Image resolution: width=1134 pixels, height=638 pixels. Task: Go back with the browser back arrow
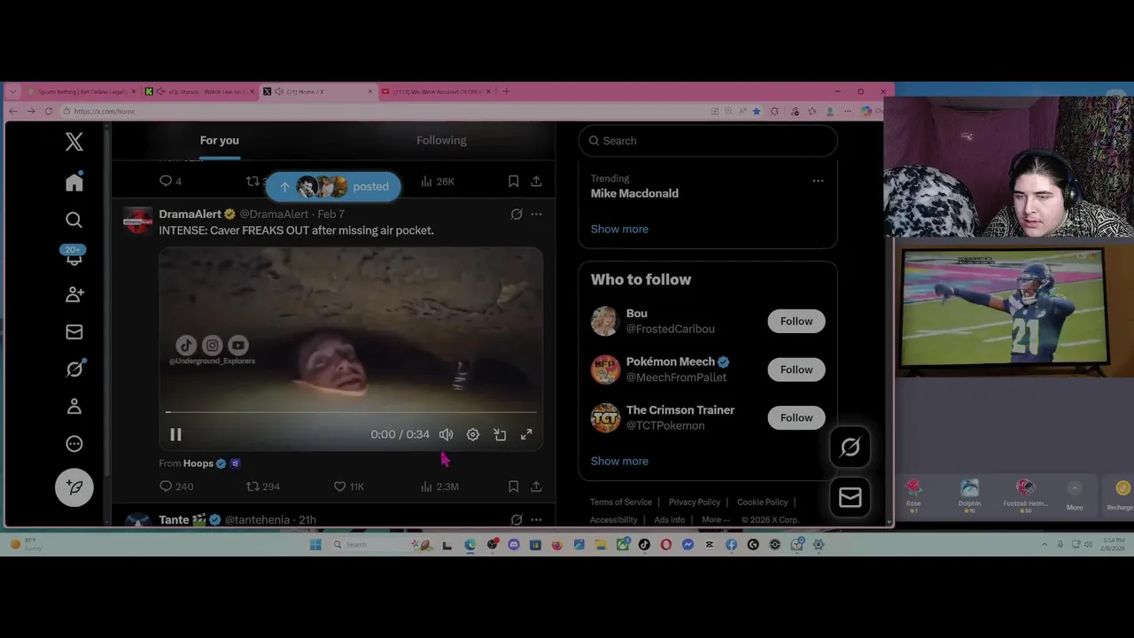pos(12,112)
